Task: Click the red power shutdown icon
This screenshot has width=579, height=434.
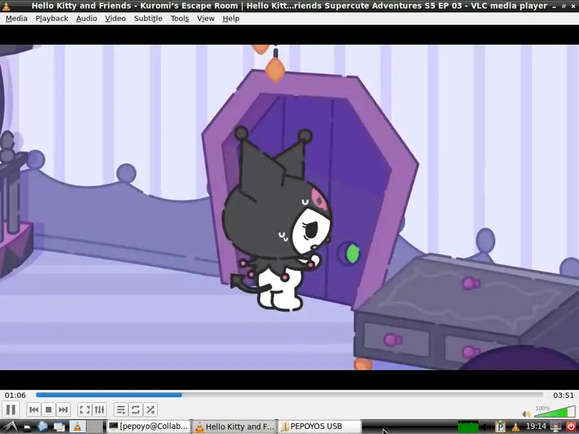Action: 571,427
